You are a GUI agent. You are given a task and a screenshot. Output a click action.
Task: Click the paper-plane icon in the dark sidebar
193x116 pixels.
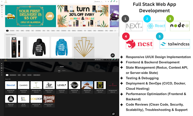tap(2, 75)
